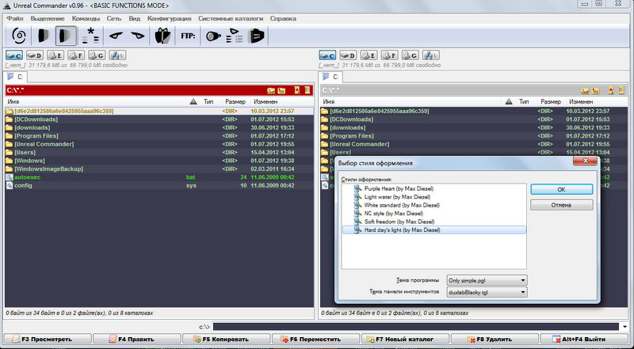Open the Выделение menu
The image size is (634, 349).
pyautogui.click(x=48, y=18)
